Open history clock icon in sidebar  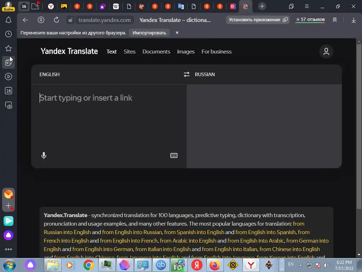(x=8, y=34)
